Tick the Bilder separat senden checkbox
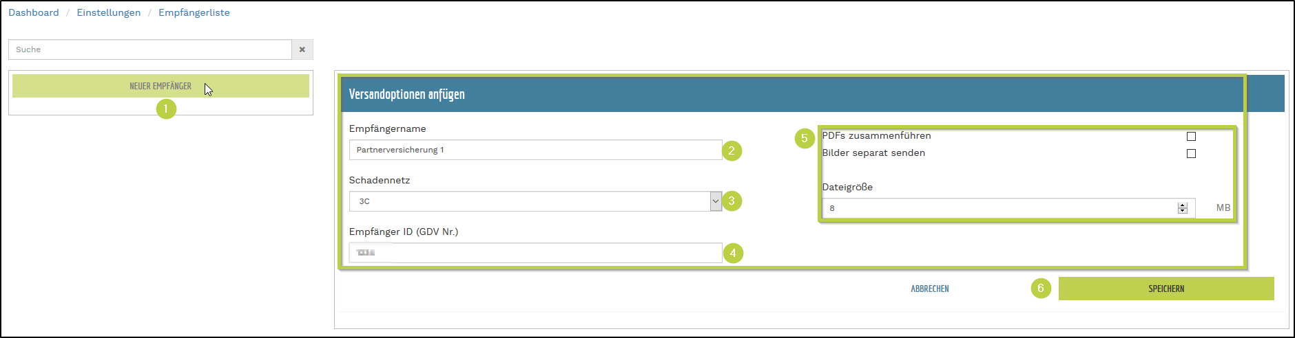 (1191, 154)
